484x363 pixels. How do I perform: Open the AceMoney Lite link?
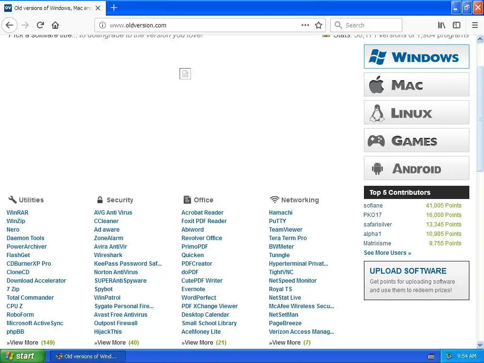201,332
